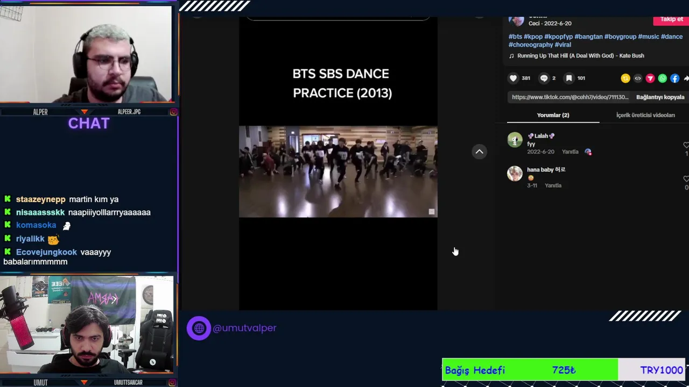
Task: Open the #dance hashtag
Action: (672, 37)
